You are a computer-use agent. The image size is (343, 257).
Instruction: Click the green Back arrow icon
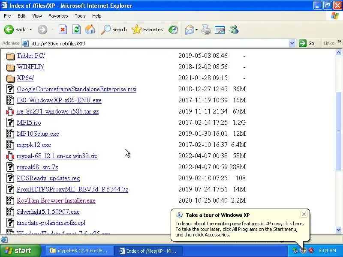click(x=9, y=30)
